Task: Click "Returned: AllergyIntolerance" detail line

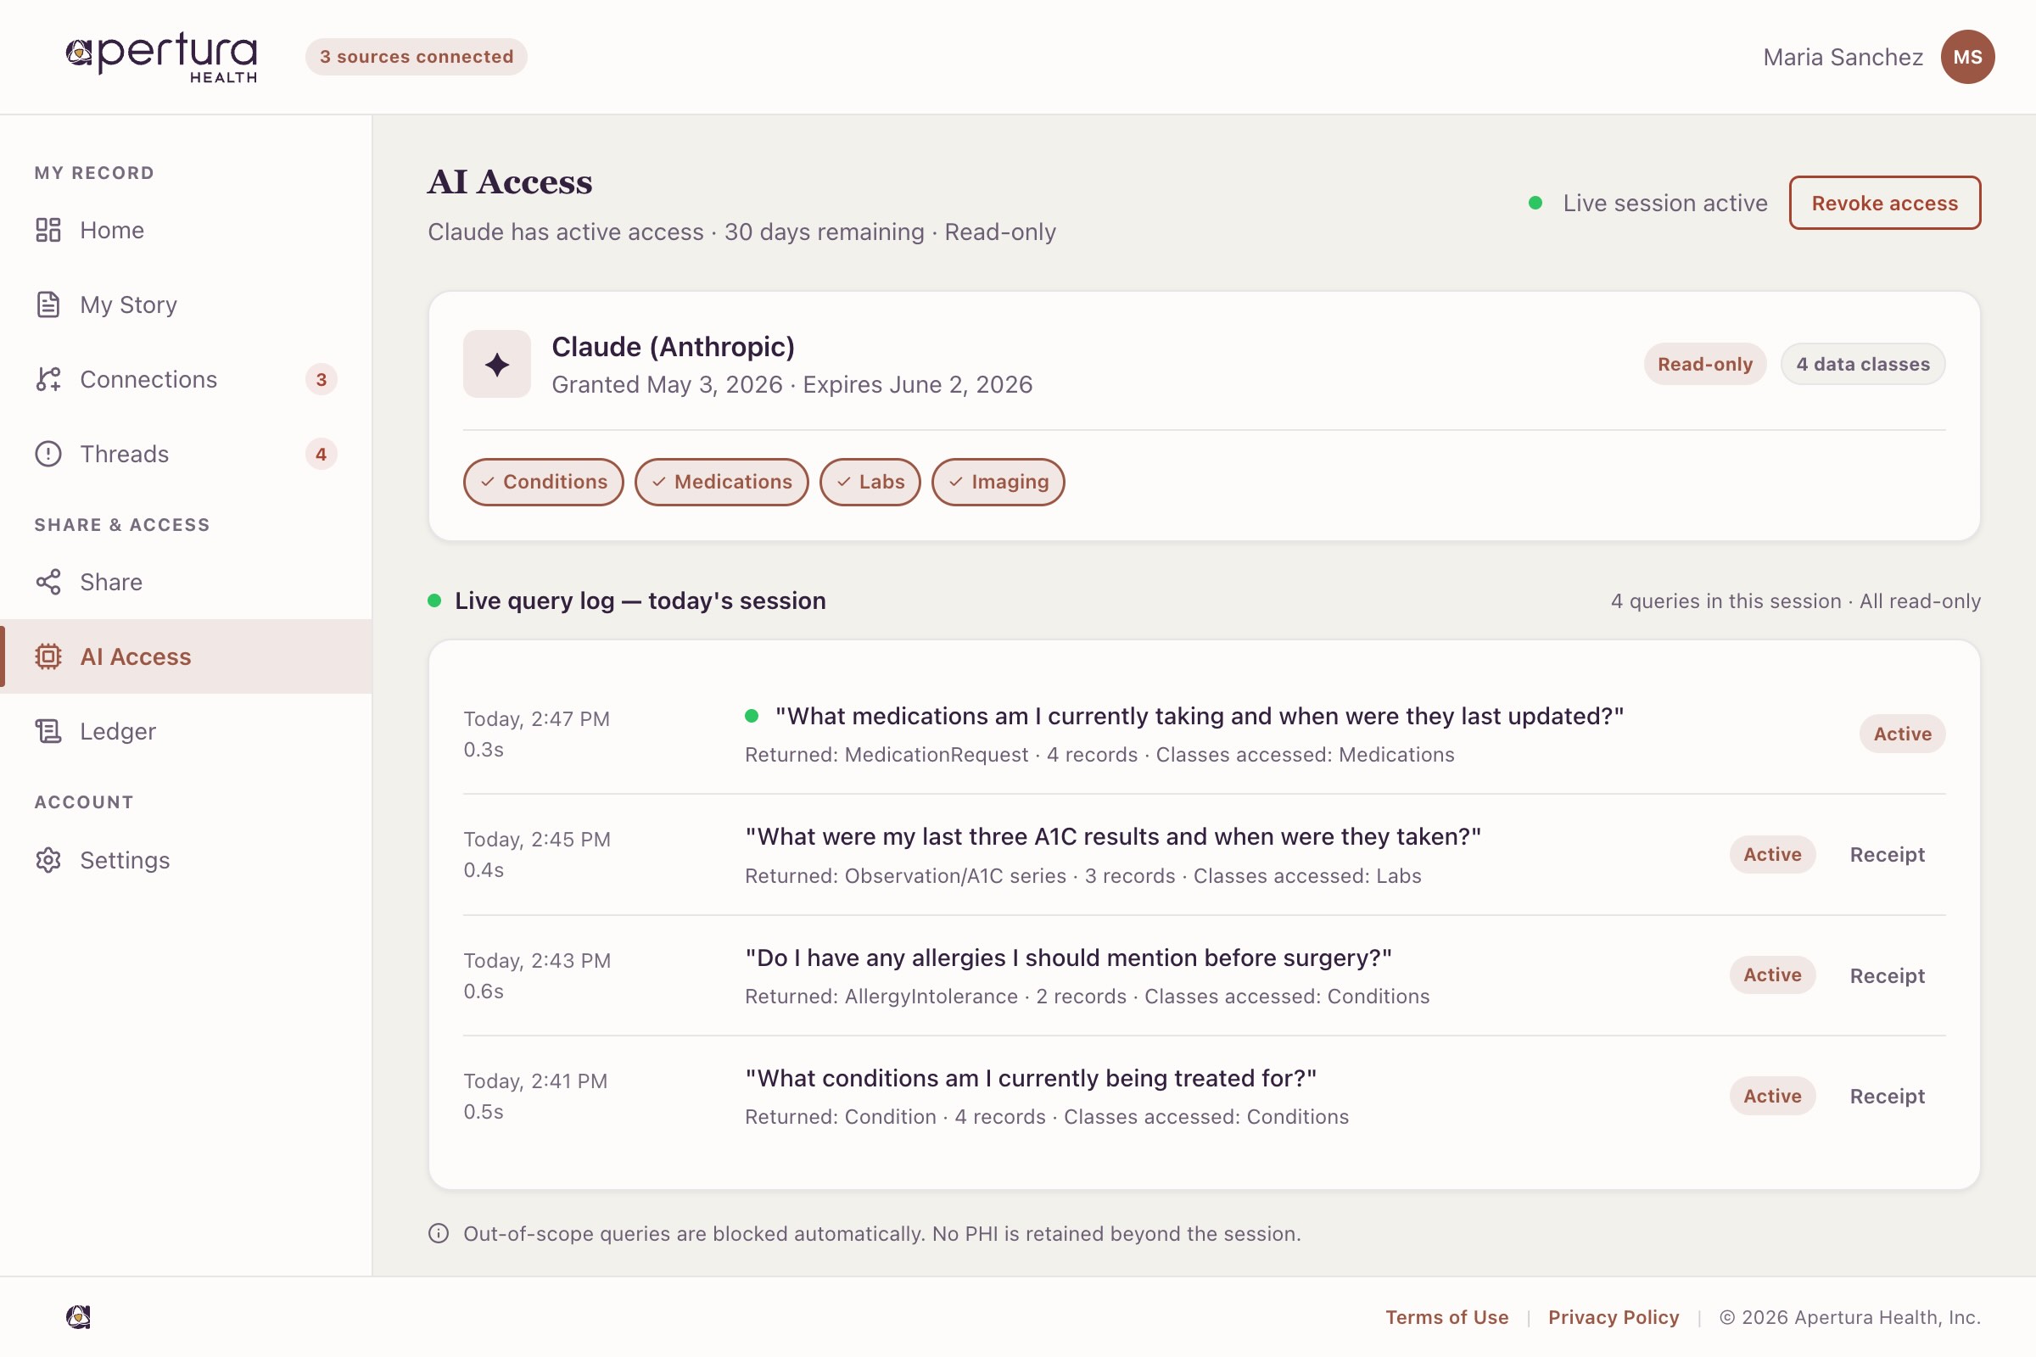Action: (x=1088, y=995)
